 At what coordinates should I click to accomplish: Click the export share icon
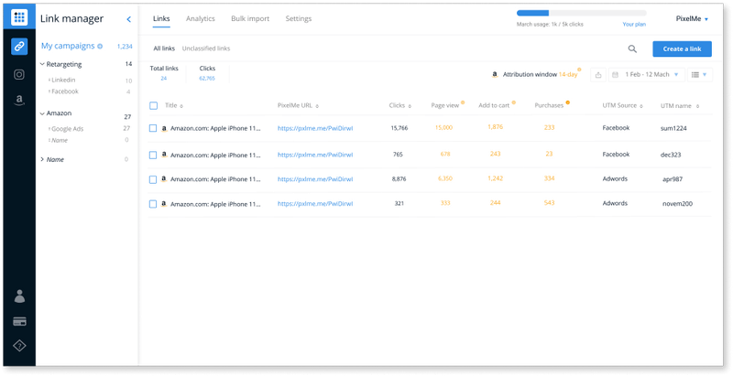click(598, 75)
